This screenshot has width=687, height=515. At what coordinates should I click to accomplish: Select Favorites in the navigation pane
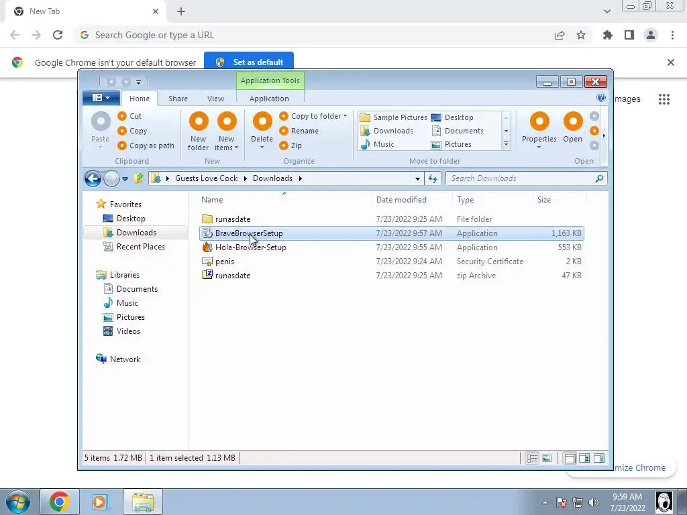pos(119,204)
